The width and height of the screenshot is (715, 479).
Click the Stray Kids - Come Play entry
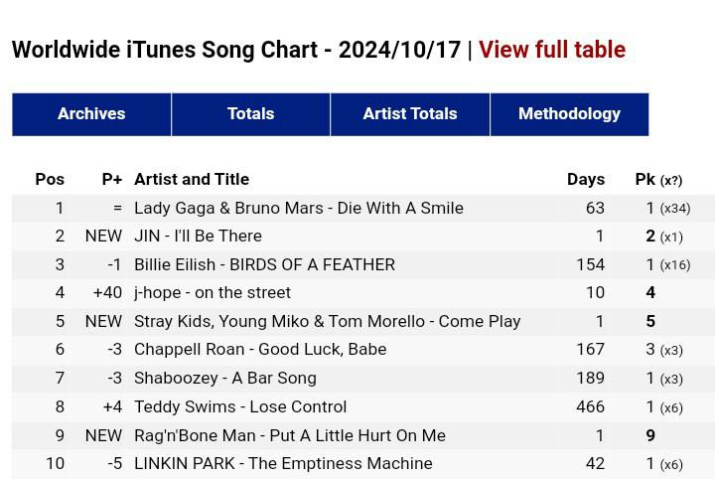(x=327, y=322)
